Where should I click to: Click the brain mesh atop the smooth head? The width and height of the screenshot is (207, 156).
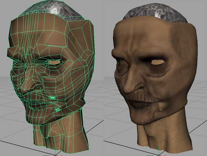[x=155, y=13]
